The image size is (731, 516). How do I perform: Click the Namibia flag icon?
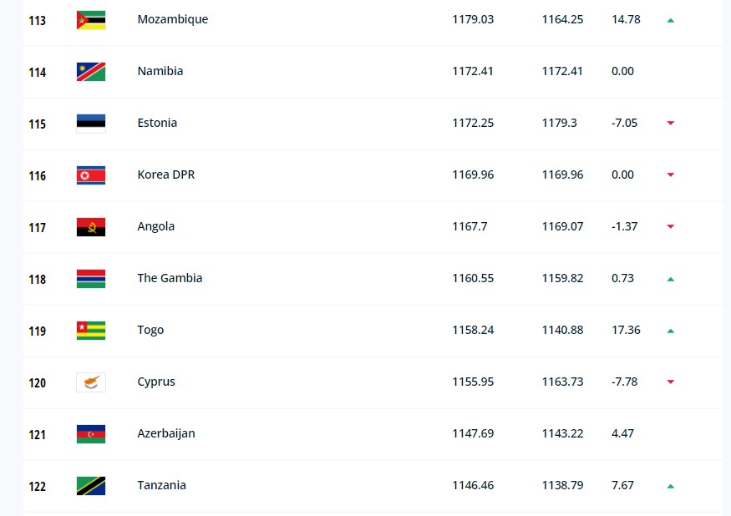[91, 72]
